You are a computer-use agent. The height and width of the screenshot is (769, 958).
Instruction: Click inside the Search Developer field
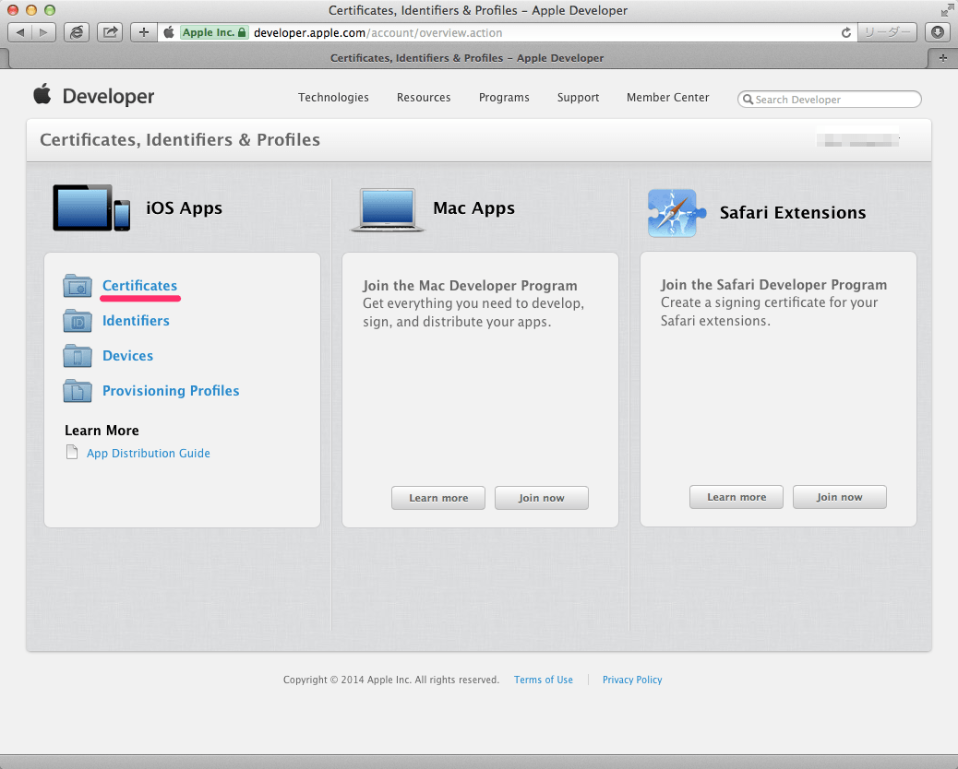click(828, 99)
